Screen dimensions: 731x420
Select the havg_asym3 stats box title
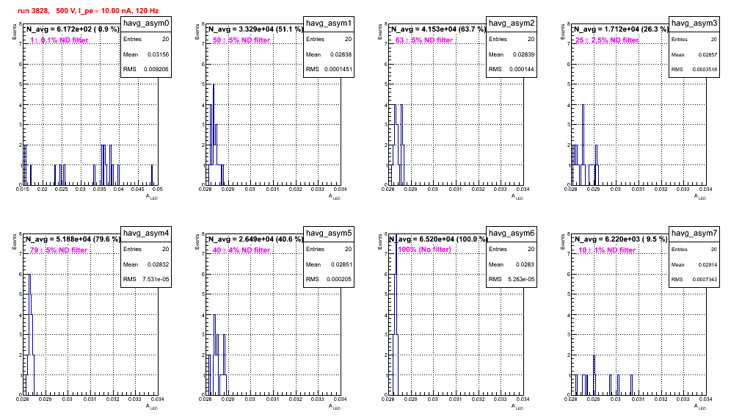coord(694,23)
